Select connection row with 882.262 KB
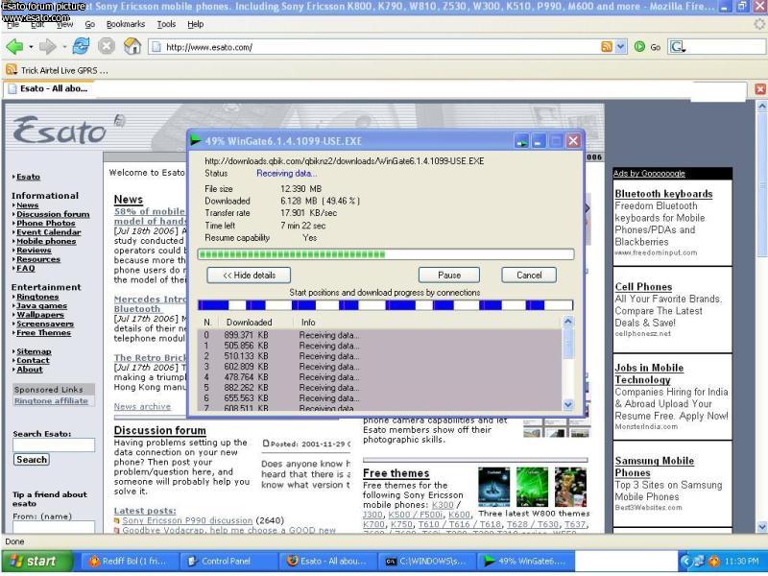This screenshot has height=576, width=768. pyautogui.click(x=379, y=388)
